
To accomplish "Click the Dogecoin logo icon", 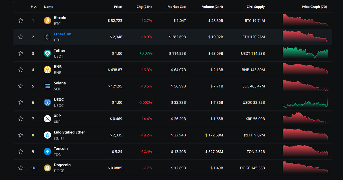I will point(47,168).
